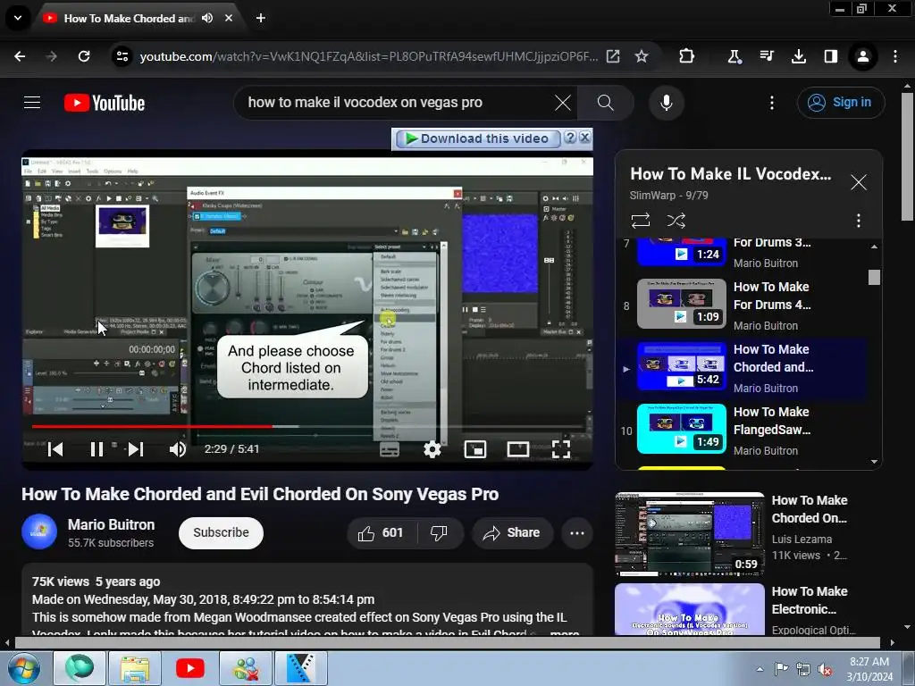Screen dimensions: 915x686
Task: Mute the tab via speaker icon
Action: [207, 18]
